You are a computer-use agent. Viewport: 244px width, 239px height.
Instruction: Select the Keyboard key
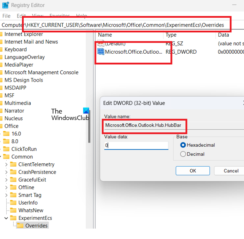[16, 49]
